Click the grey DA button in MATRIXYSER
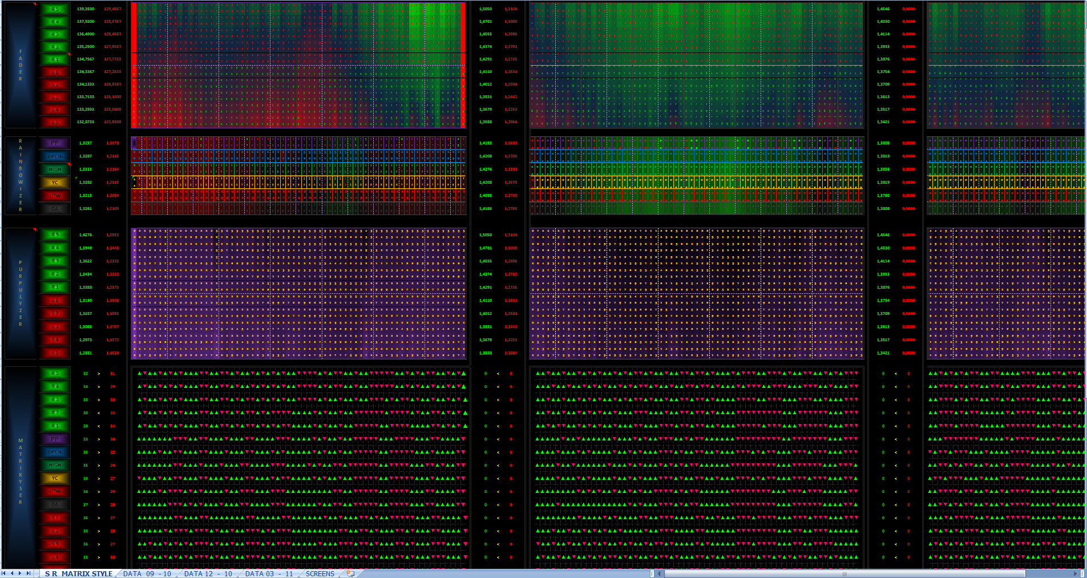 pos(55,505)
